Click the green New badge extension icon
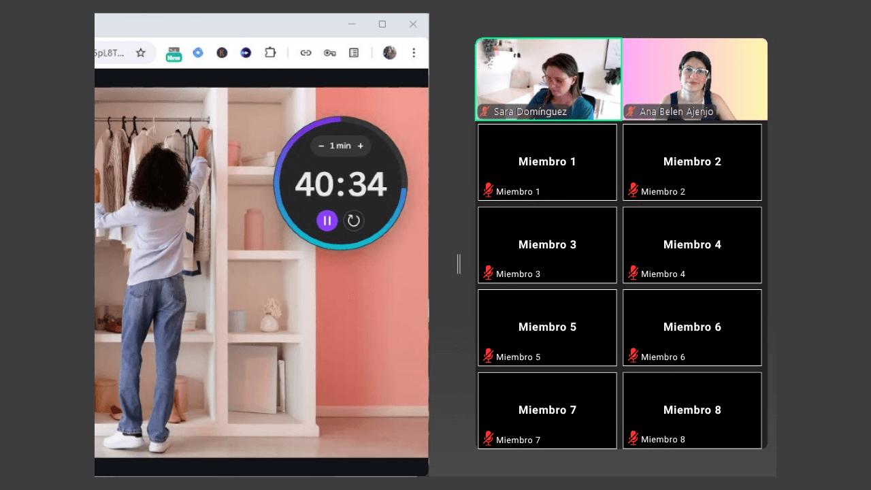The image size is (871, 490). [174, 53]
